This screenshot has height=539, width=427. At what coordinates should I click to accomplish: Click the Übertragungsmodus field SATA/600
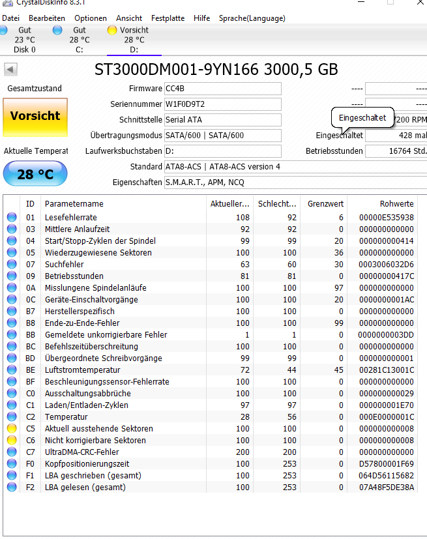pos(223,136)
